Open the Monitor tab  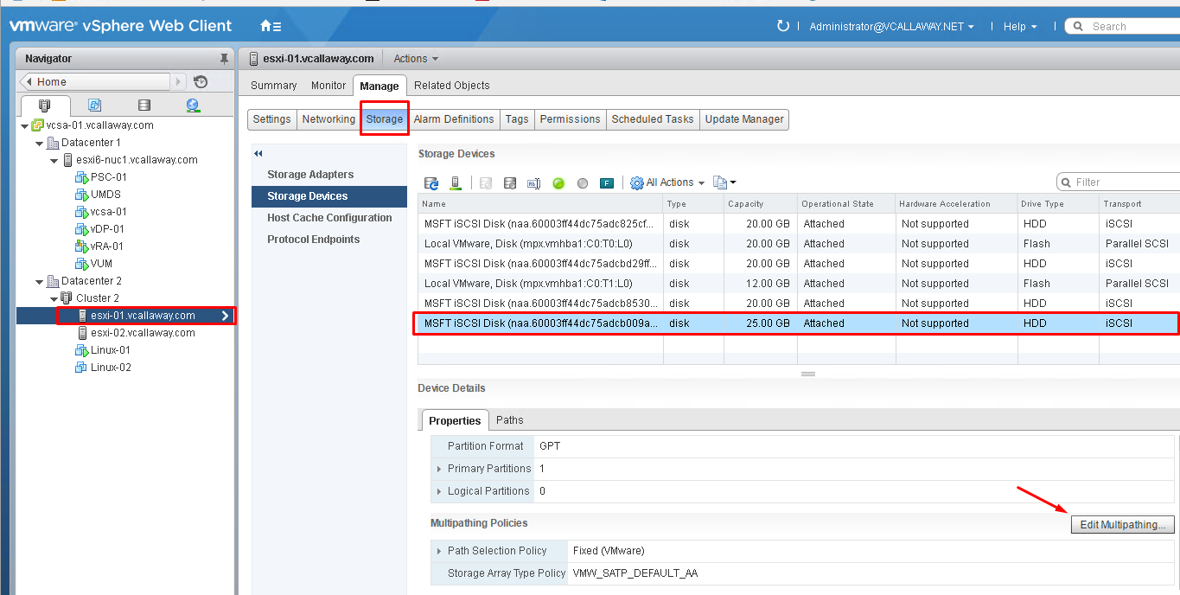click(x=328, y=86)
